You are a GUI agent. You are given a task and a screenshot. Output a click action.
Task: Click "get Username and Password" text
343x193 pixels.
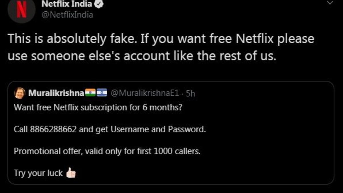coord(142,129)
